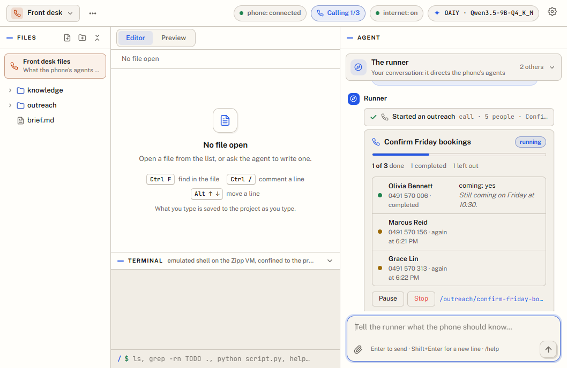
Task: Expand the 2 others agents dropdown
Action: coord(537,67)
